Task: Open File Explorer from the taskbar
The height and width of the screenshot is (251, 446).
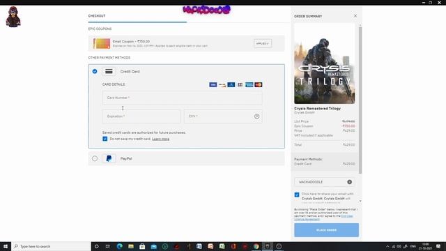Action: 131,246
